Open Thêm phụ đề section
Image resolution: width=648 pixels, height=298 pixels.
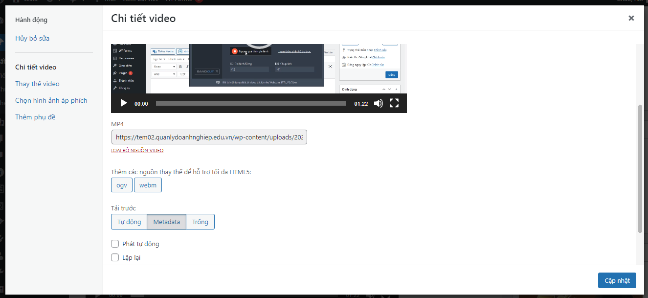click(x=35, y=117)
